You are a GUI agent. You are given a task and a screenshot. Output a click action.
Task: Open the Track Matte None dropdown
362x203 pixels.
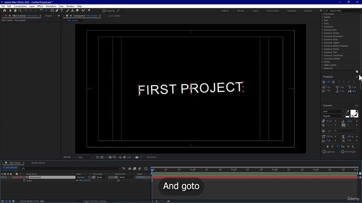102,177
